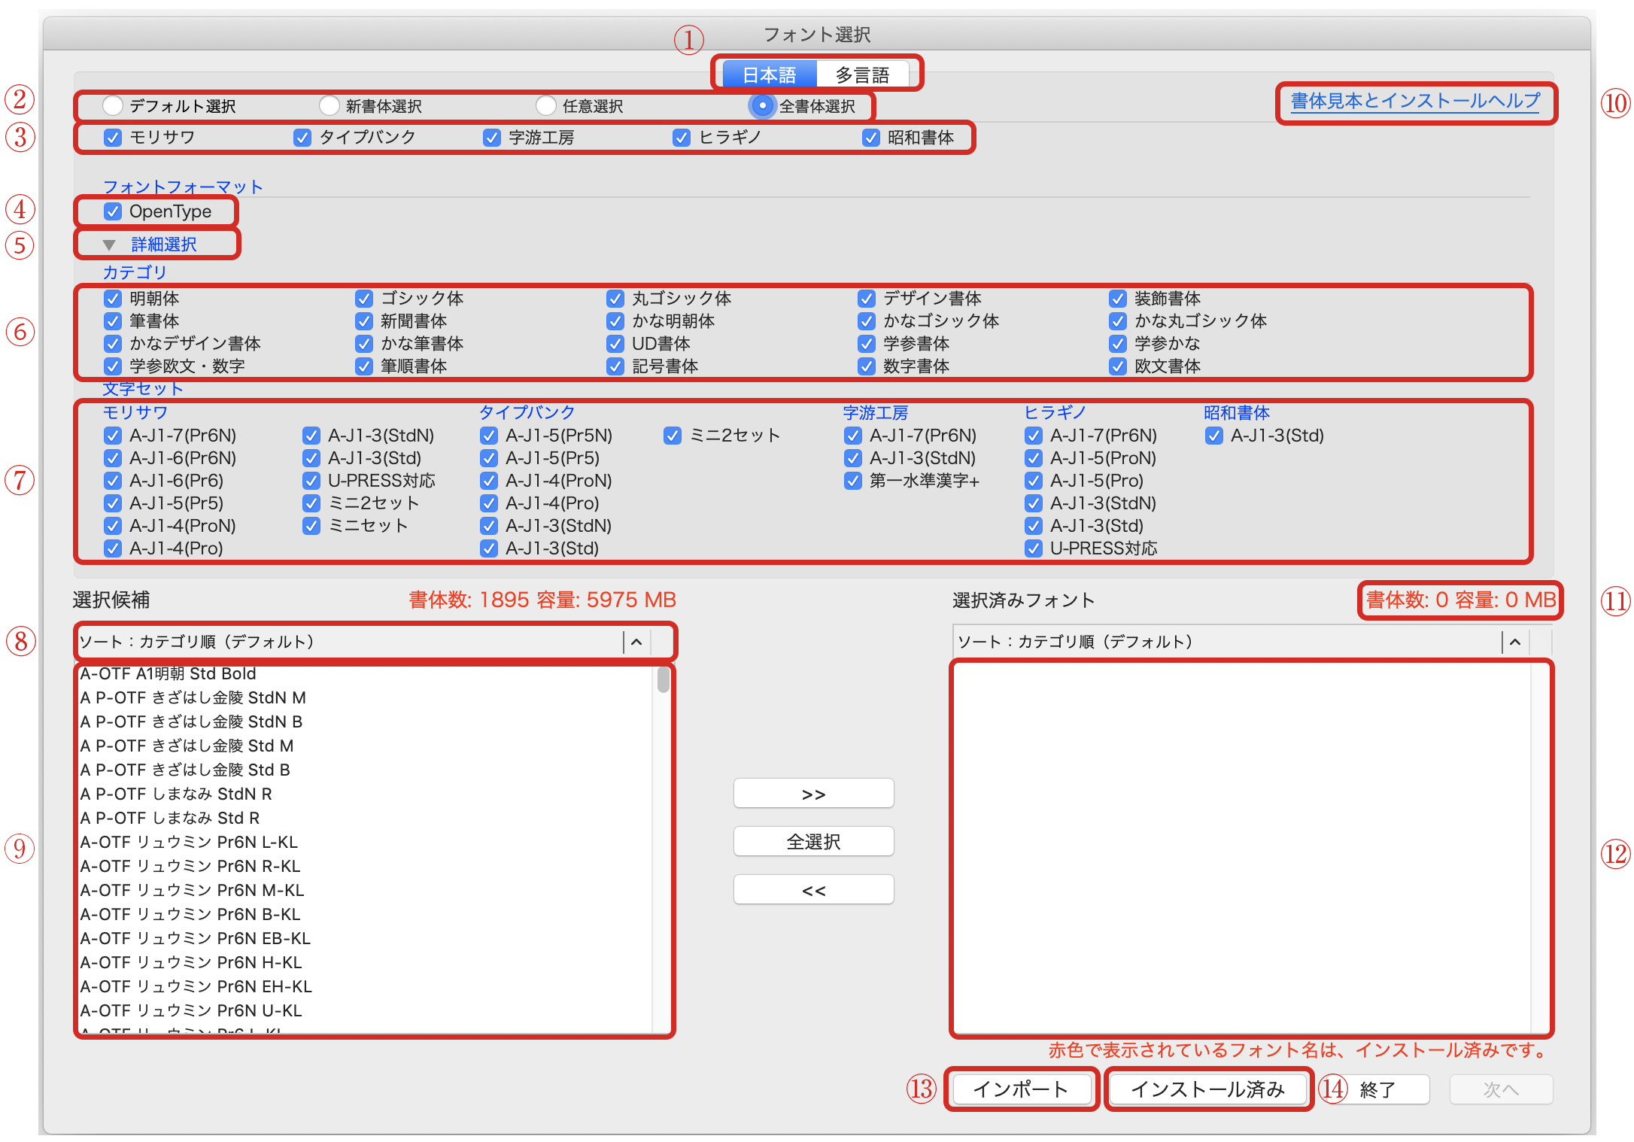Toggle the 明朝体 category checkbox
1634x1142 pixels.
(x=113, y=299)
